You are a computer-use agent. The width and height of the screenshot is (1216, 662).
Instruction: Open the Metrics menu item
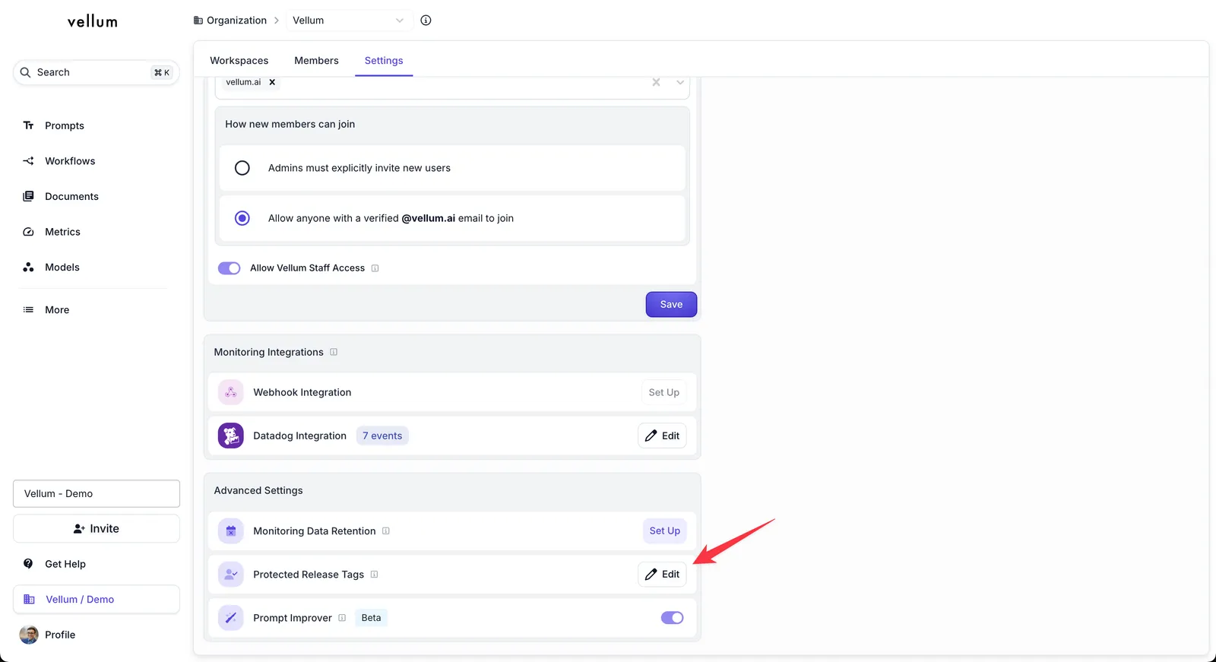click(97, 232)
